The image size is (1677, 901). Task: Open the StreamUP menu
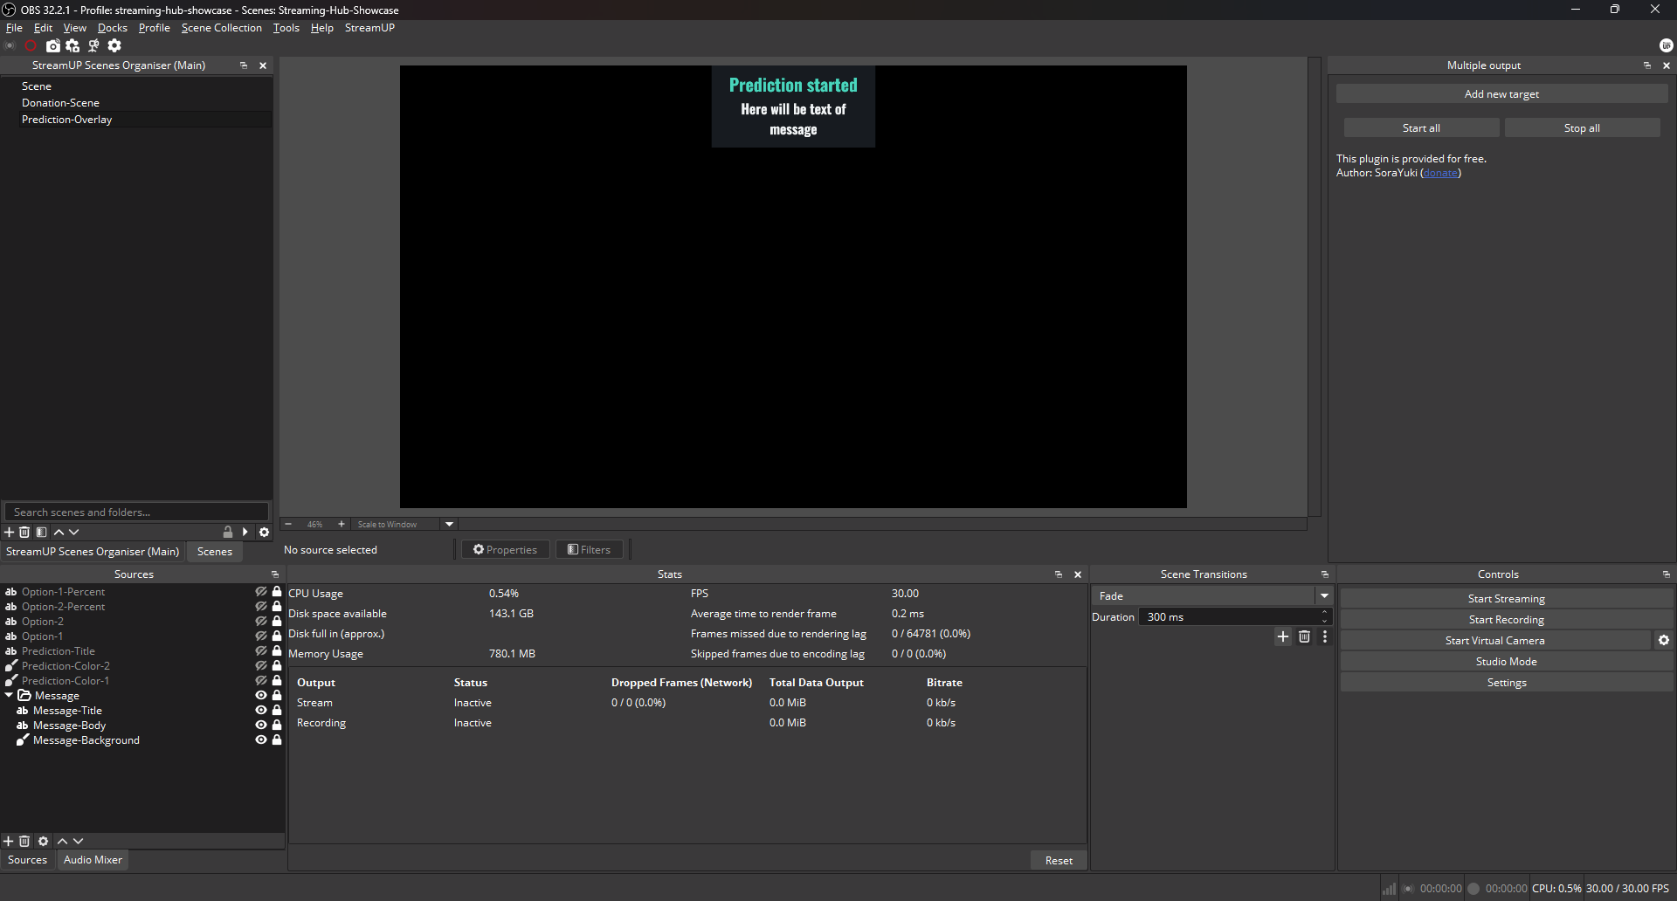coord(369,28)
